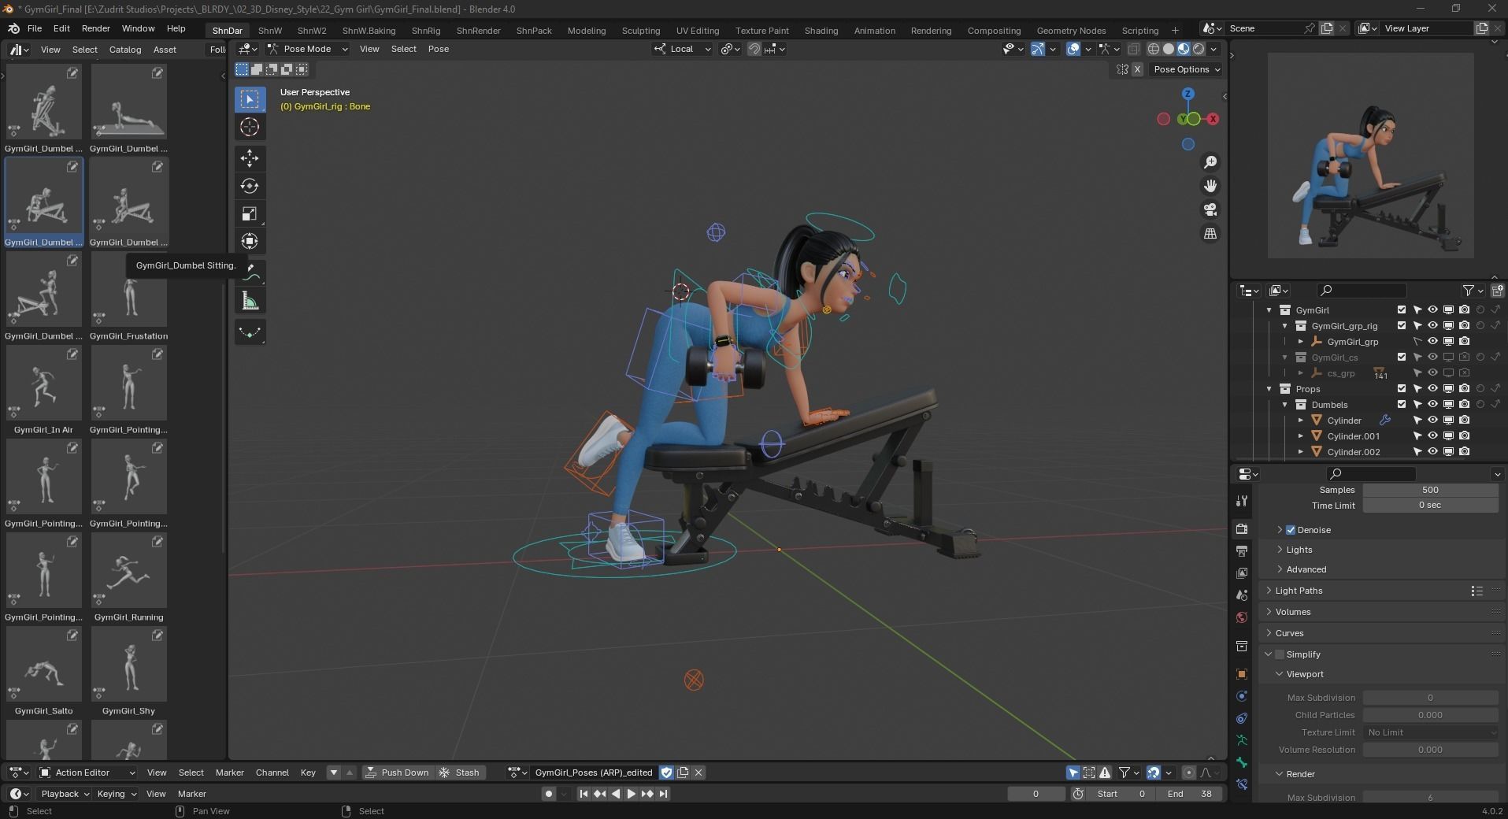Select the Move tool in viewport toolbar
This screenshot has height=819, width=1508.
tap(250, 157)
